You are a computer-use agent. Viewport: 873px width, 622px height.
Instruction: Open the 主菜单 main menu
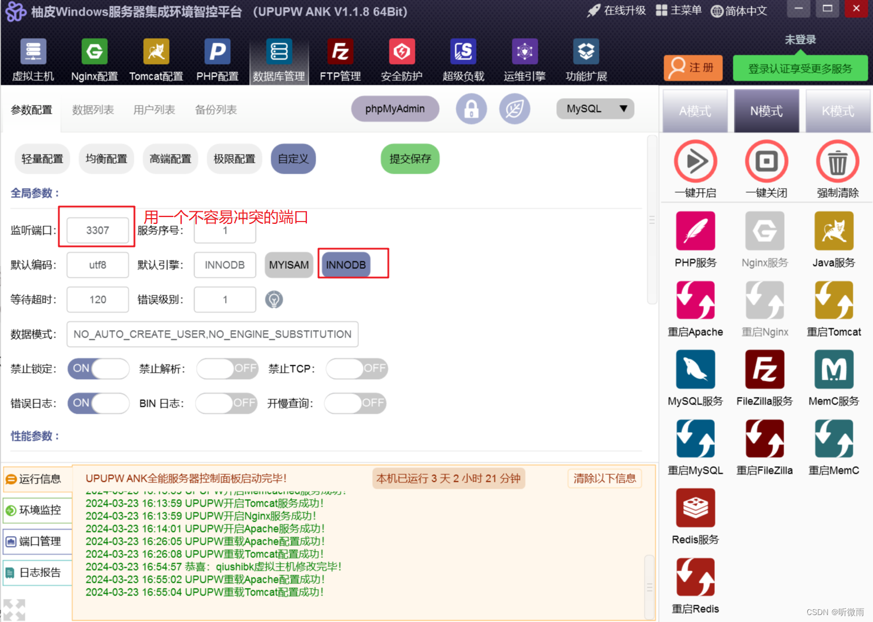point(679,10)
